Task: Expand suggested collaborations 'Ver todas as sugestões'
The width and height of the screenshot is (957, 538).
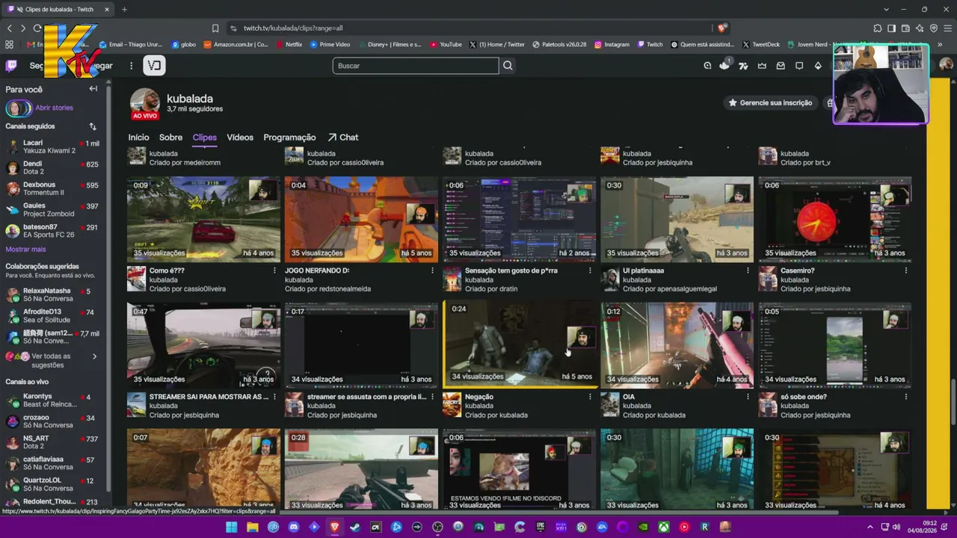Action: coord(52,361)
